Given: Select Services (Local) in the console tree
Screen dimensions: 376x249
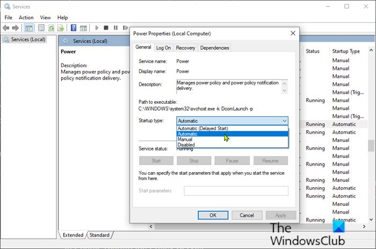Looking at the screenshot, I should tap(24, 39).
